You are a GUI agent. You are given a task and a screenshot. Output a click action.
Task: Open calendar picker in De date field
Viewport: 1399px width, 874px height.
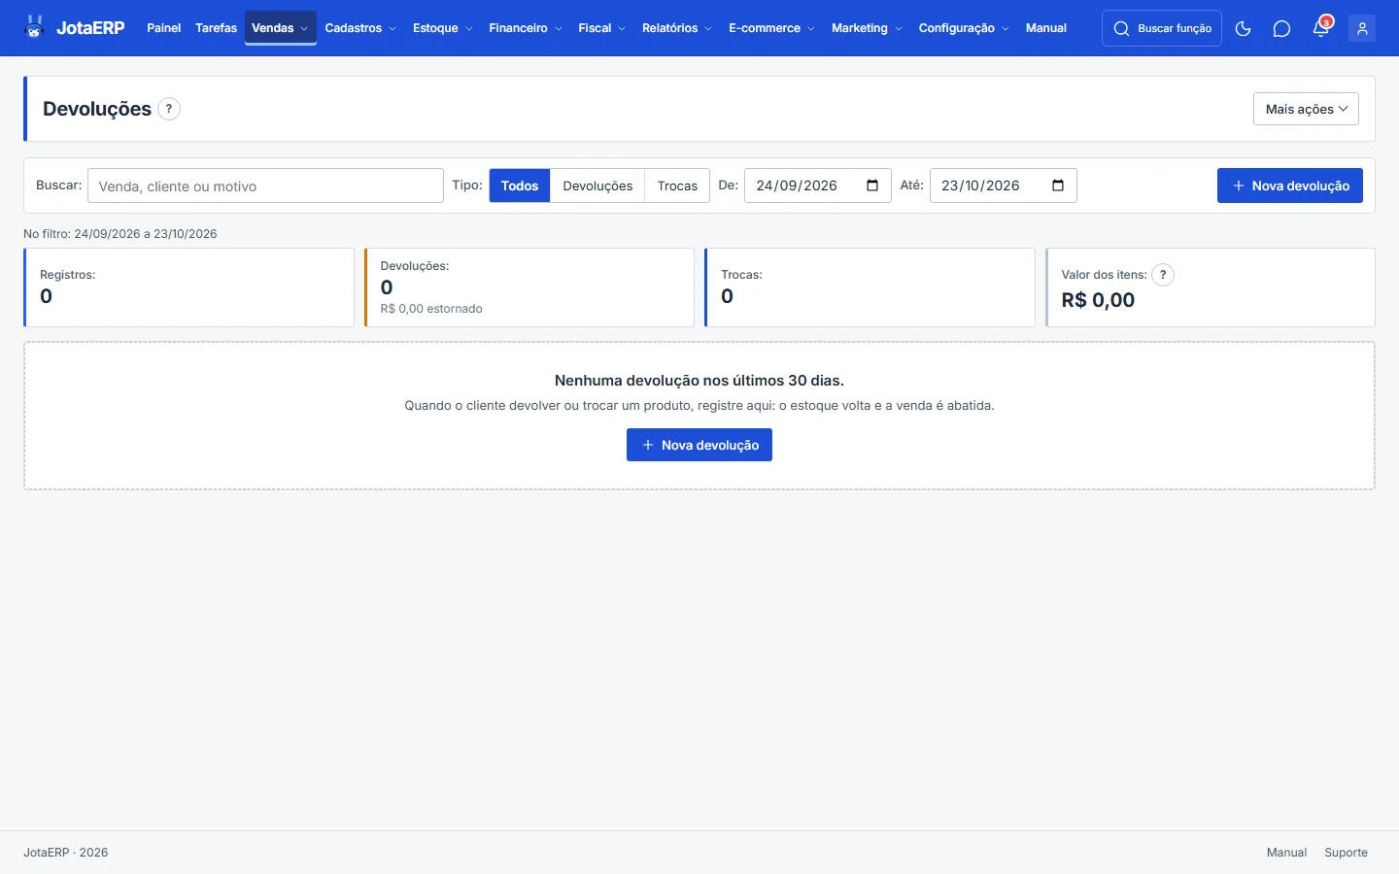(x=872, y=185)
